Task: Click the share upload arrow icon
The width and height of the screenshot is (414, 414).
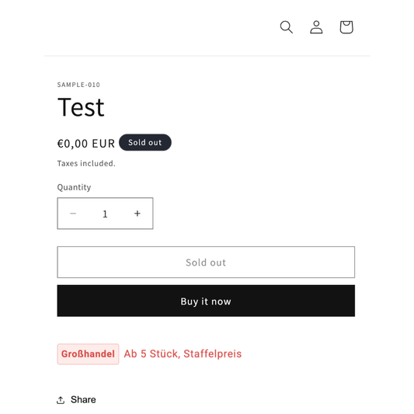Action: (x=61, y=400)
